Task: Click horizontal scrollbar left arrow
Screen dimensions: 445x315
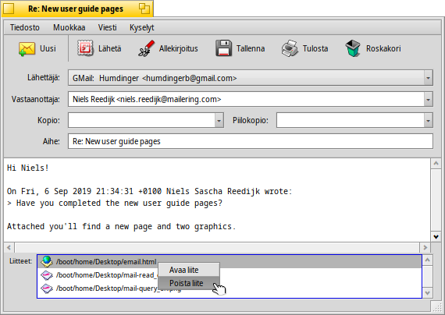Action: 9,247
